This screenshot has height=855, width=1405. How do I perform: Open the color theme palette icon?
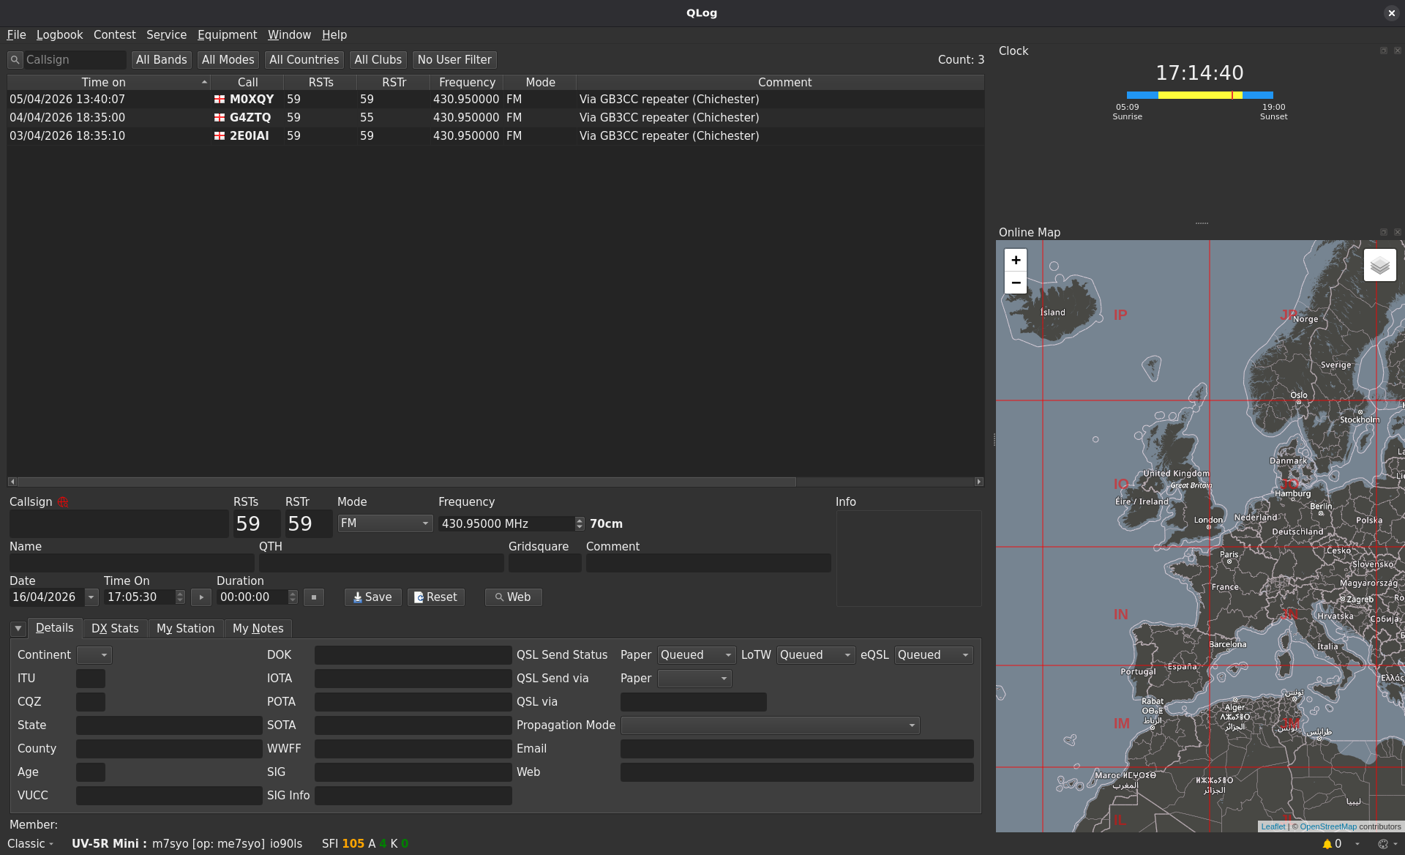click(x=1383, y=844)
